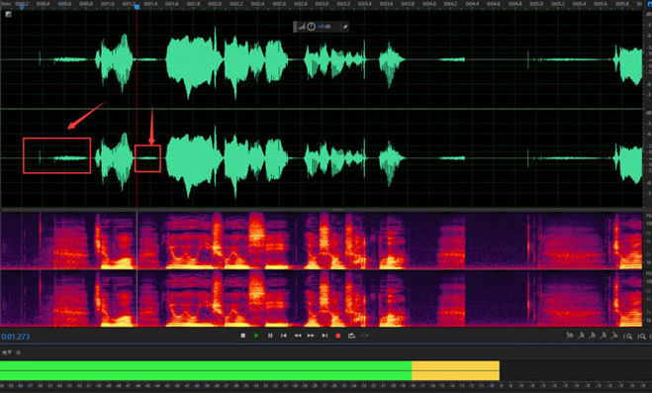Click the small square icon at waveform top-left
The height and width of the screenshot is (393, 652).
tap(8, 14)
